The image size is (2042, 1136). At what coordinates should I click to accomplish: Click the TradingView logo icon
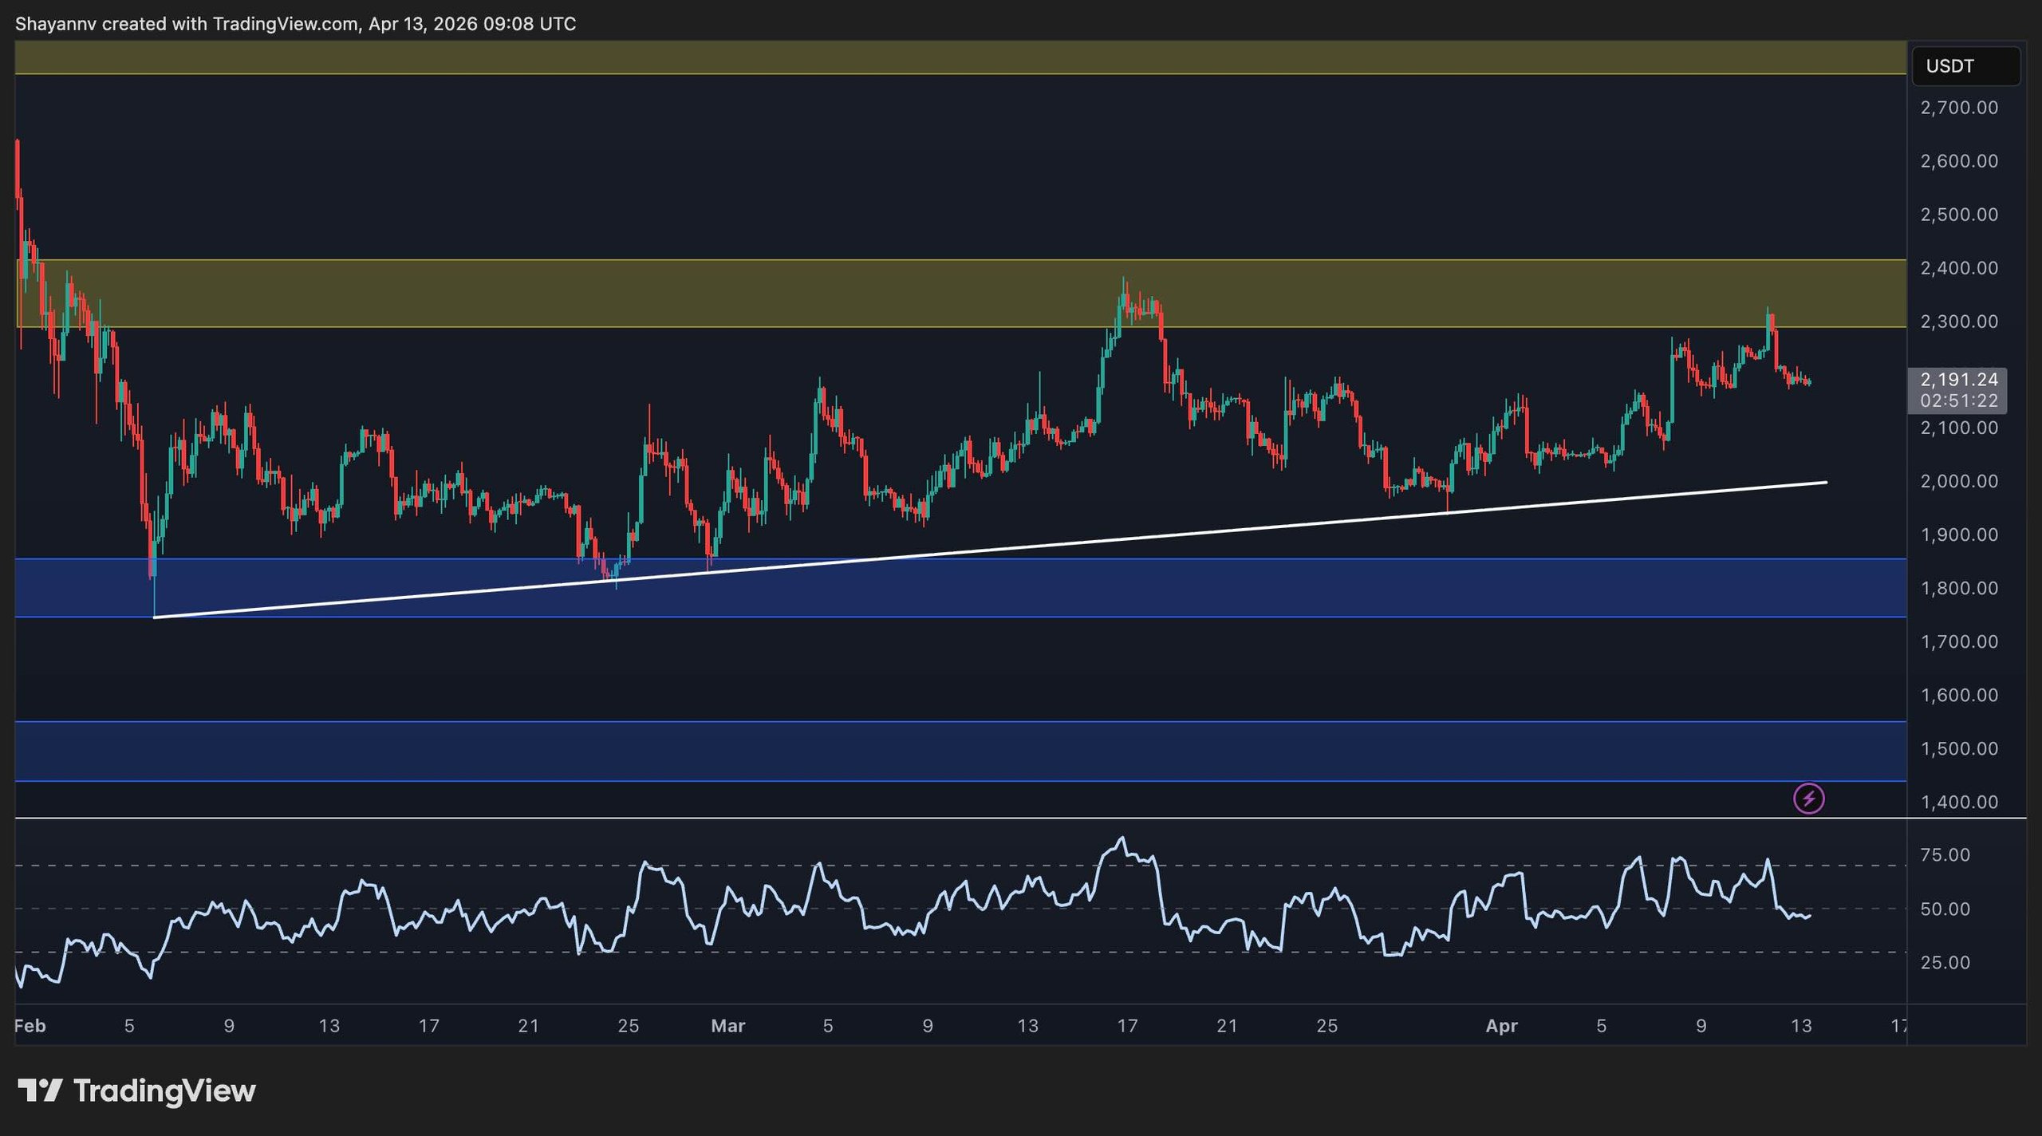coord(40,1091)
